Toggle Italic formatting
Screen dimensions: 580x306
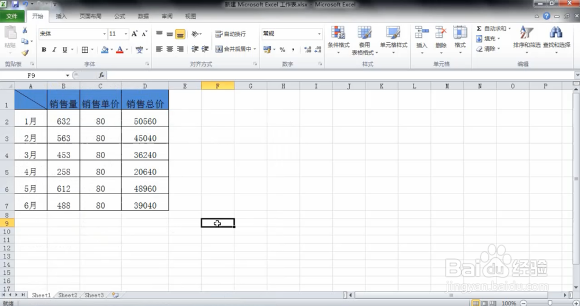click(x=54, y=49)
